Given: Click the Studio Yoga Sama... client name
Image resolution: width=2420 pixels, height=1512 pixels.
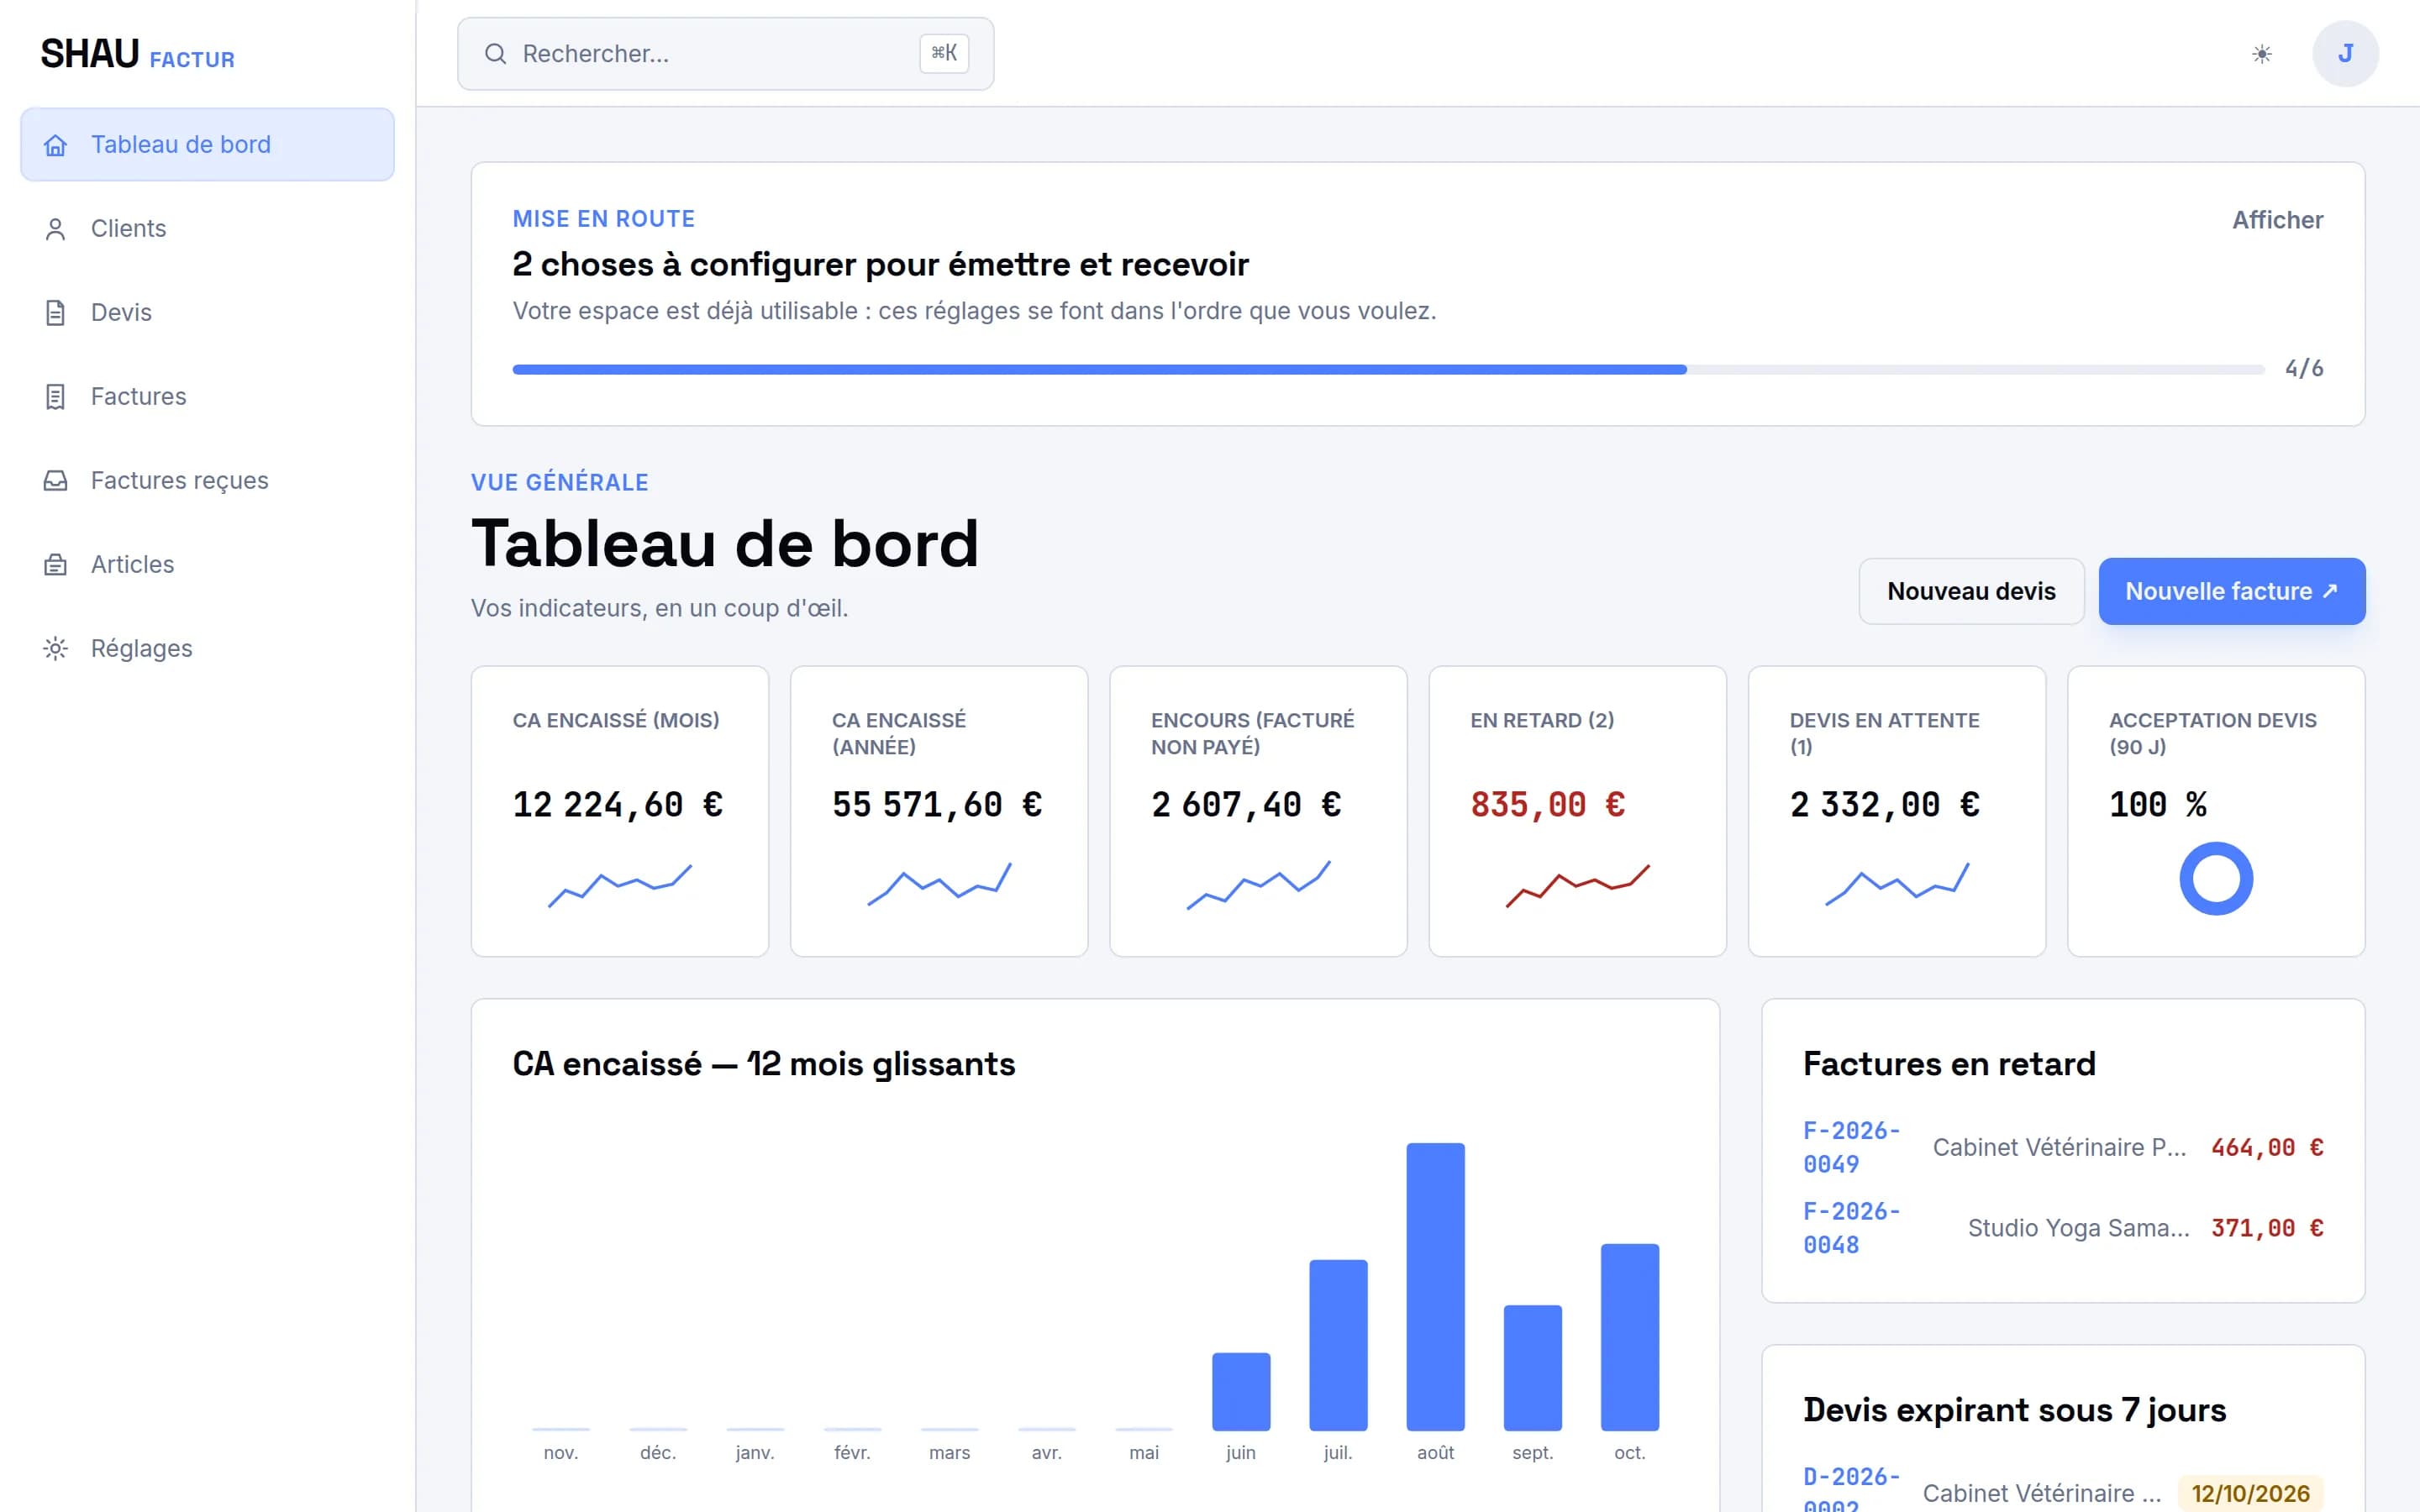Looking at the screenshot, I should [2078, 1228].
